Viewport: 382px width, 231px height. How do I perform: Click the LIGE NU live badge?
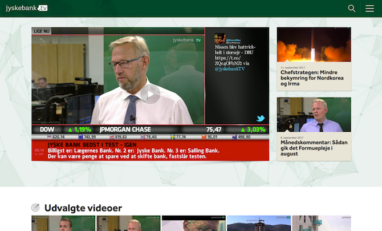coord(42,31)
